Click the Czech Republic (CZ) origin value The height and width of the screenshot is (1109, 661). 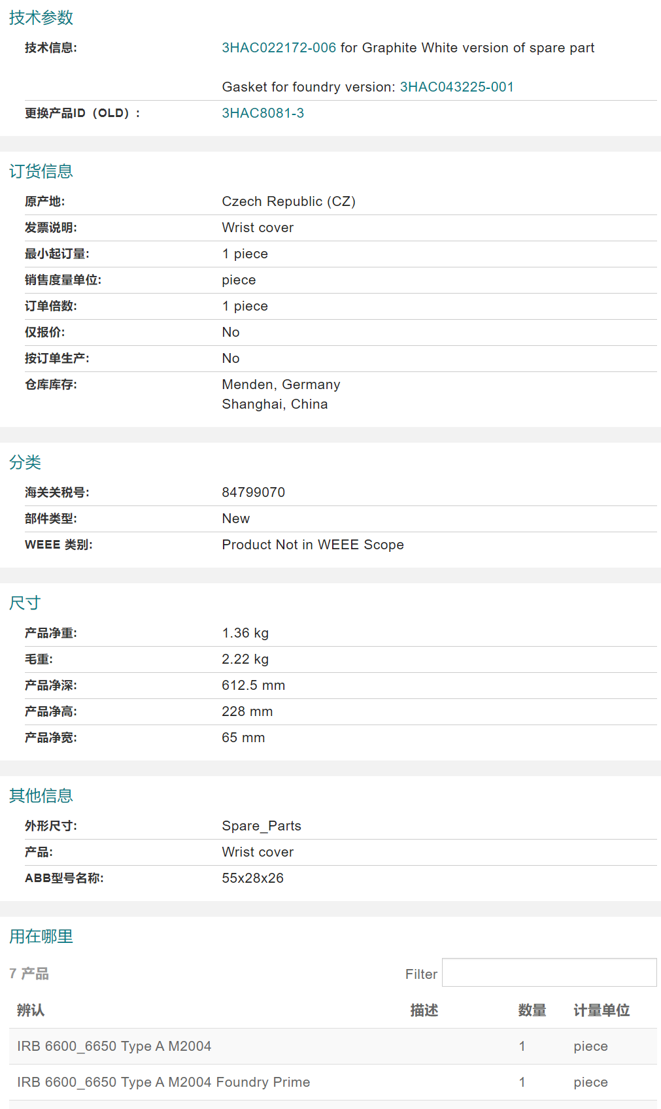coord(288,201)
